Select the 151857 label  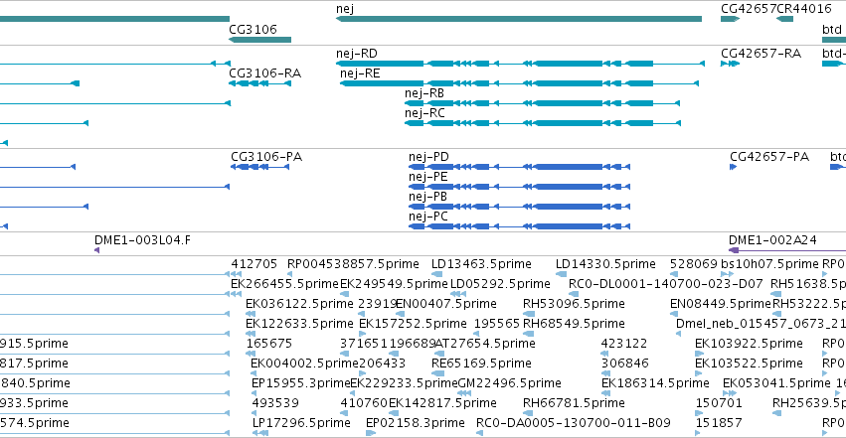click(719, 423)
